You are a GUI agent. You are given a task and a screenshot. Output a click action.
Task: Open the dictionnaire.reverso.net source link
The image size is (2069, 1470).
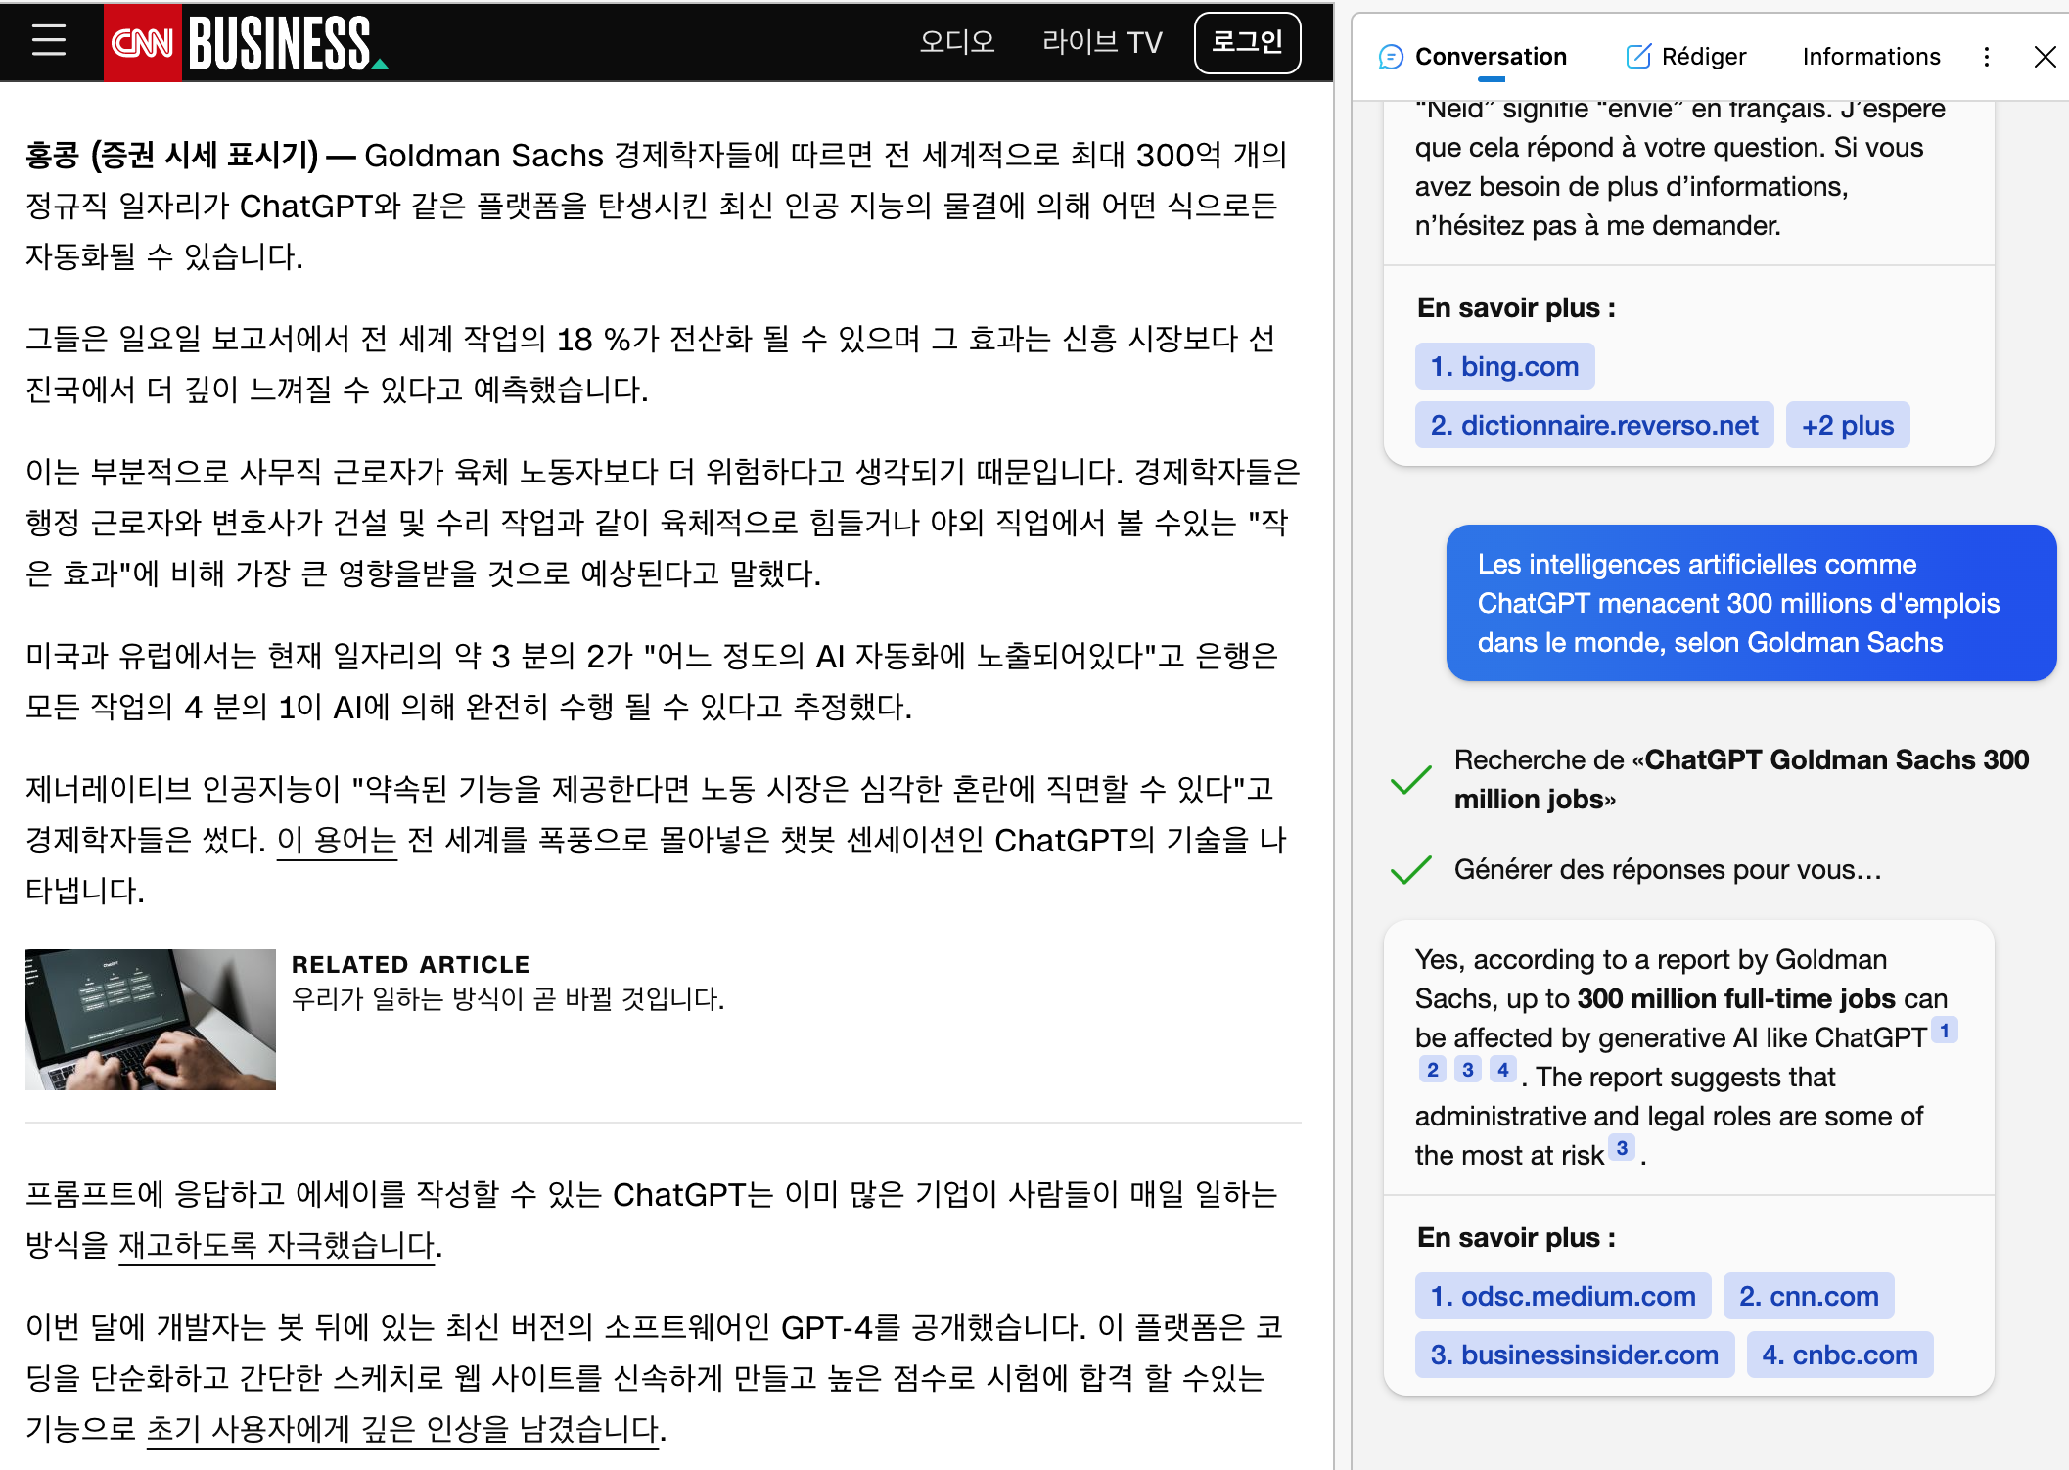1593,425
